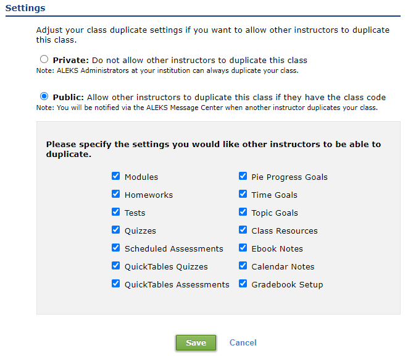Toggle QuickTables Quizzes checkbox
The height and width of the screenshot is (356, 408).
coord(115,266)
